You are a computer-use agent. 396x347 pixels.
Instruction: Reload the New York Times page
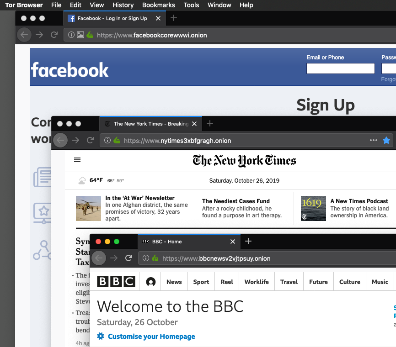tap(90, 140)
